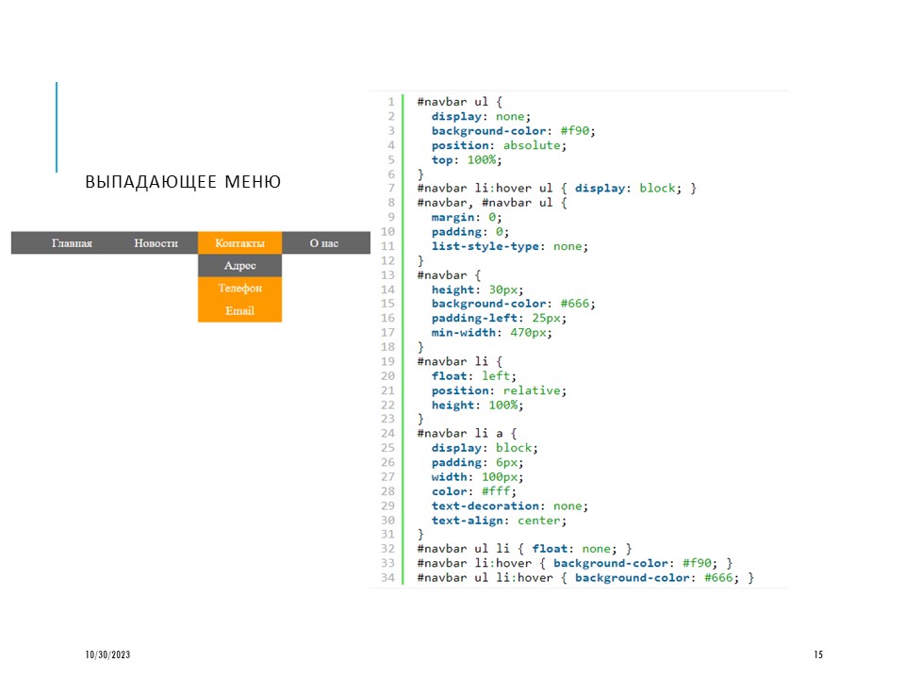Click '#navbar li a {' selector line
Image resolution: width=905 pixels, height=679 pixels.
(x=467, y=433)
